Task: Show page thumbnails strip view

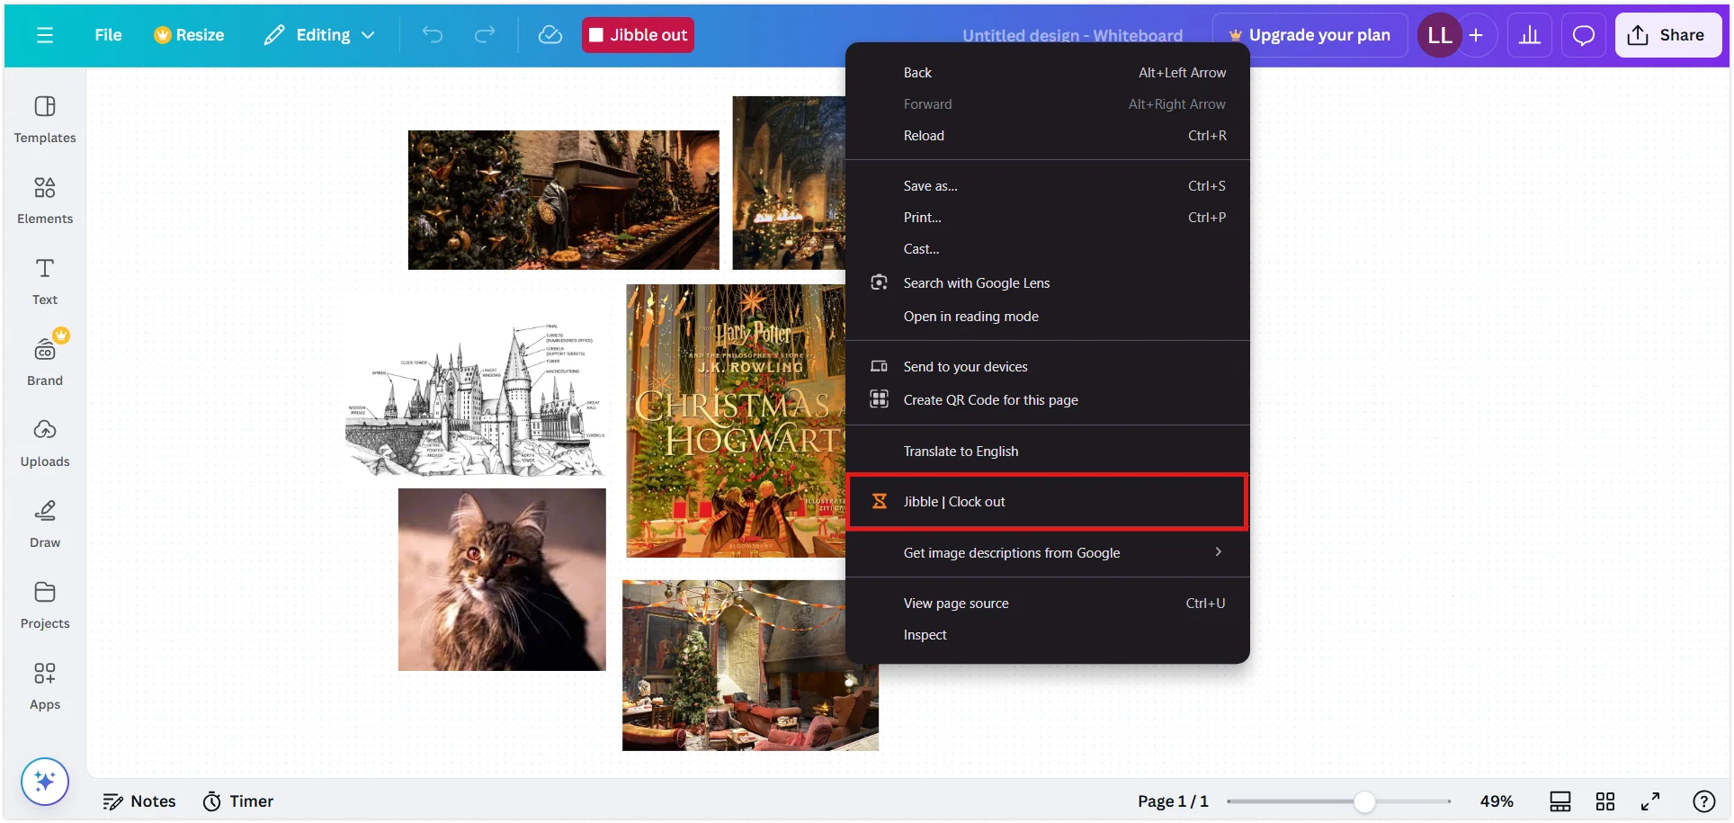Action: 1560,801
